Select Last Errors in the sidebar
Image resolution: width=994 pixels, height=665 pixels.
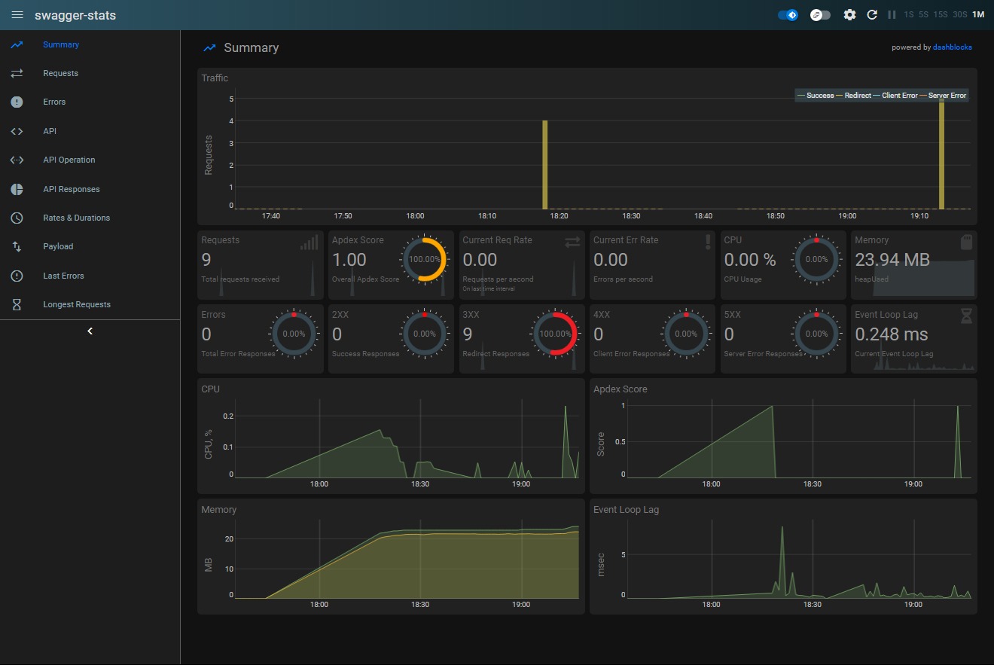63,276
